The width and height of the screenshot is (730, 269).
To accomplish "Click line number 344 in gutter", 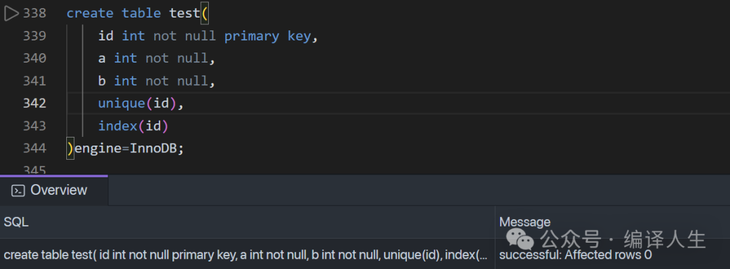I will (35, 148).
